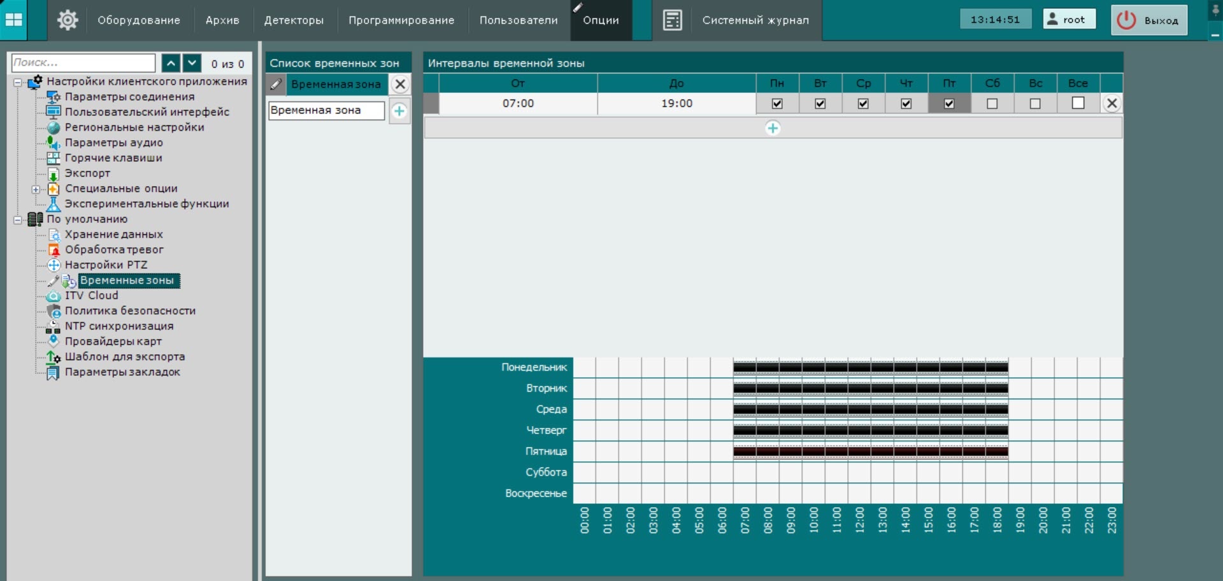Open the Детекторы tab
Viewport: 1223px width, 581px height.
coord(294,20)
